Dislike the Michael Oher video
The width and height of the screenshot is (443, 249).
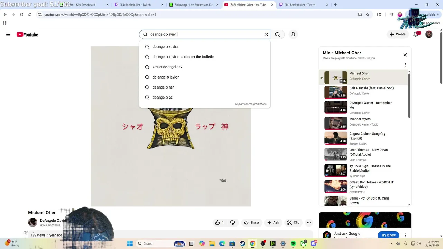click(x=233, y=223)
